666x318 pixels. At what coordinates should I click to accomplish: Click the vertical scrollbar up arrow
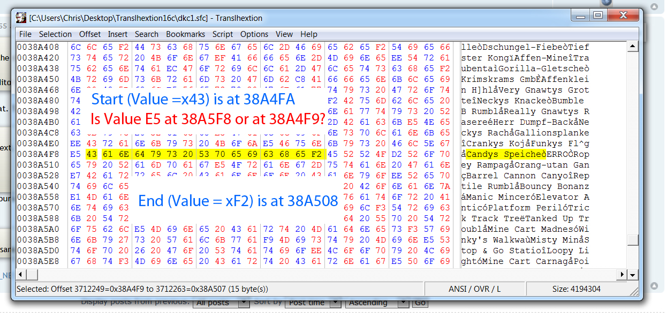coord(633,47)
